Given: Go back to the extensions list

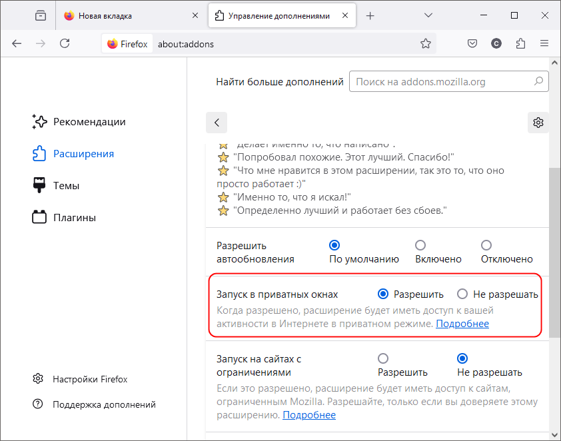Looking at the screenshot, I should click(x=217, y=123).
